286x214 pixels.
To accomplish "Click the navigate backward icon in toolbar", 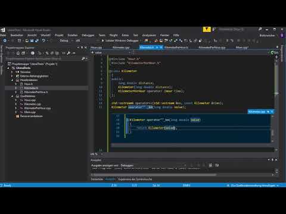I will coord(5,40).
